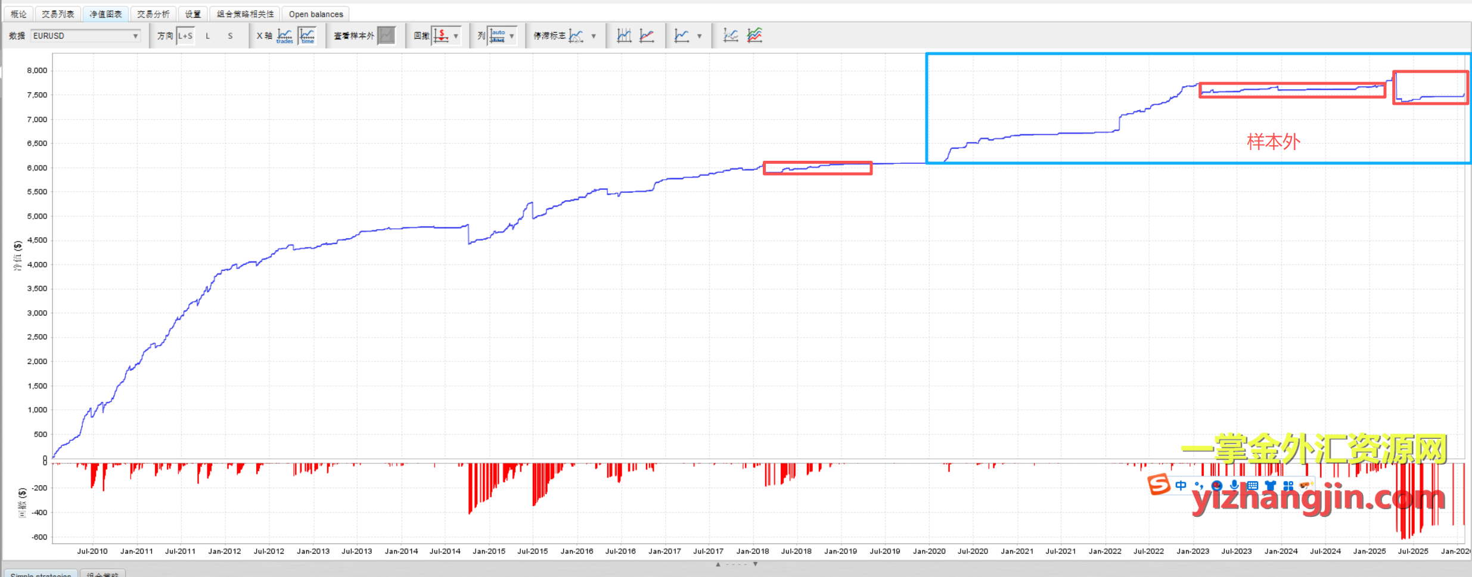Expand the stagnation marker dropdown arrow
This screenshot has width=1472, height=577.
click(594, 36)
